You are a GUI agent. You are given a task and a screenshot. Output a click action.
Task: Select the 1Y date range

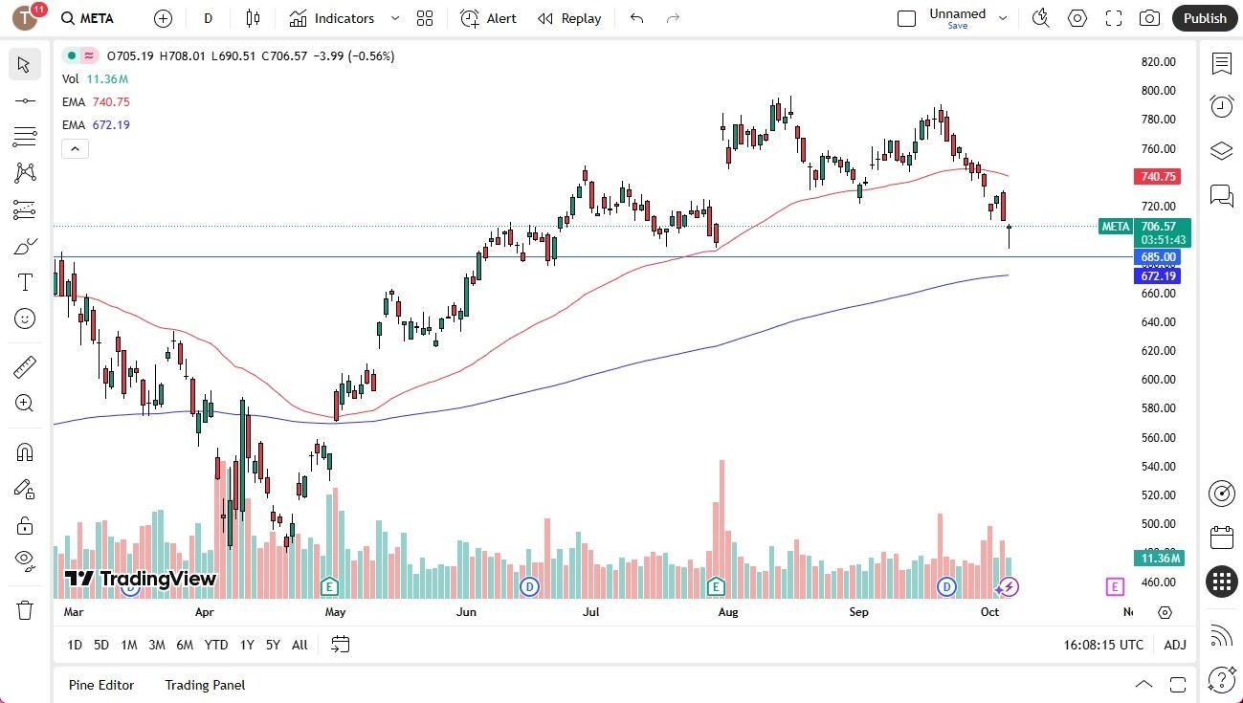(x=246, y=645)
